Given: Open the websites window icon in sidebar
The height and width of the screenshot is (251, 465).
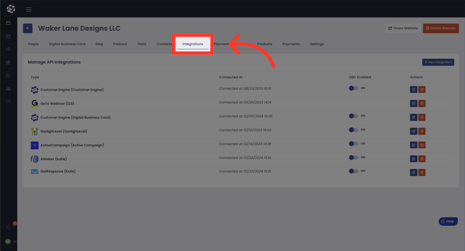Looking at the screenshot, I should (8, 23).
